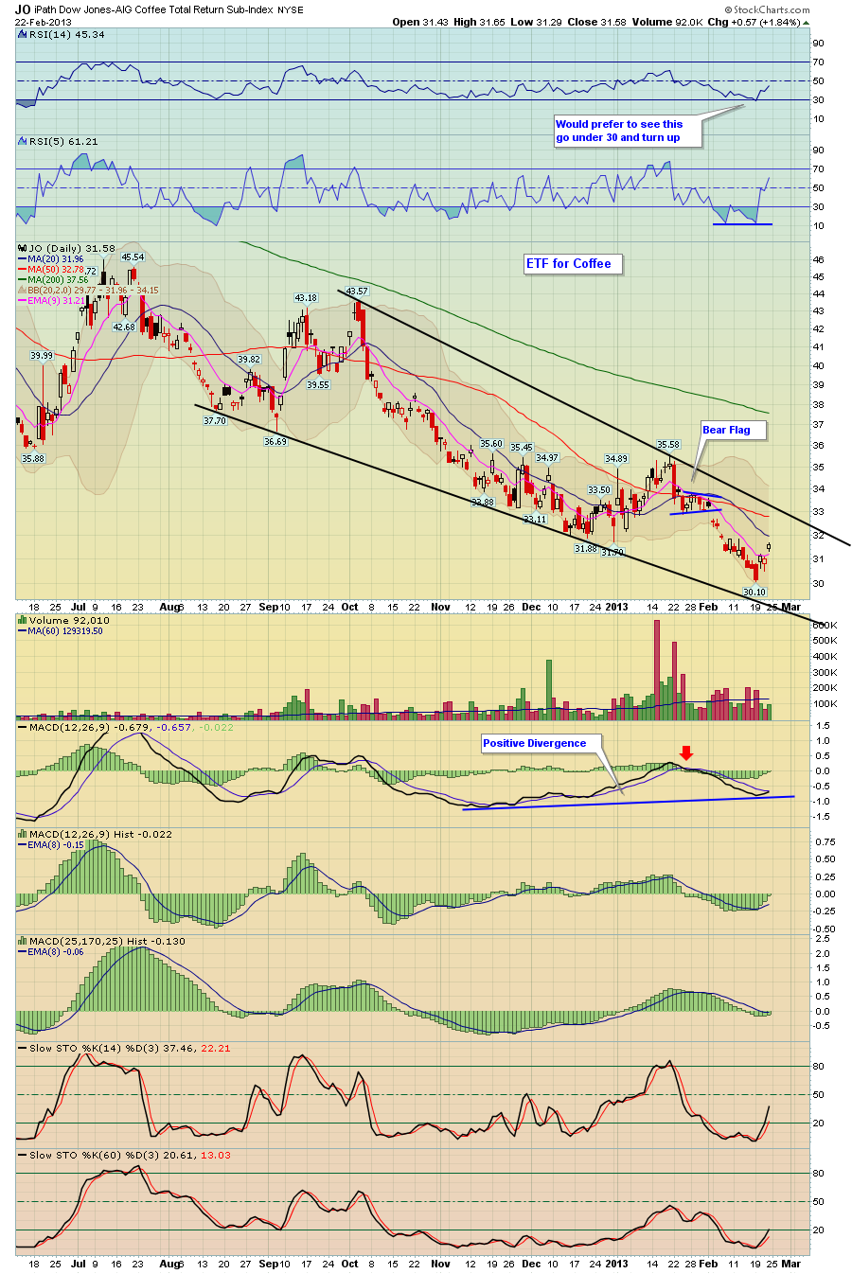The image size is (852, 1274).
Task: Click the 600K volume axis label
Action: [x=825, y=626]
